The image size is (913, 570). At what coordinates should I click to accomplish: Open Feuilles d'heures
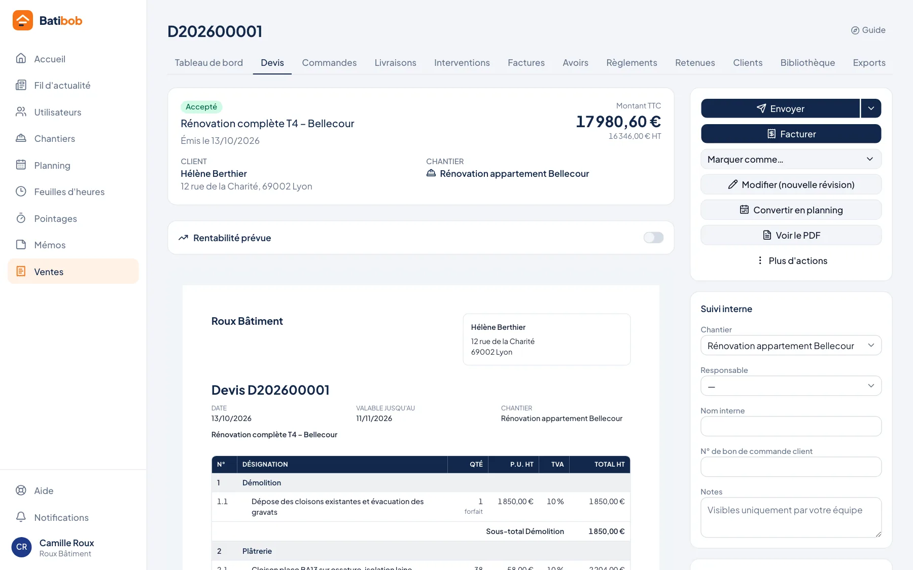pos(73,192)
